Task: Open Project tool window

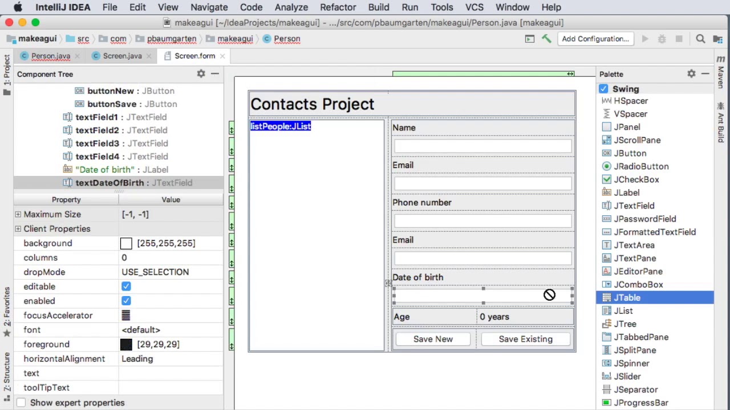Action: pos(7,74)
